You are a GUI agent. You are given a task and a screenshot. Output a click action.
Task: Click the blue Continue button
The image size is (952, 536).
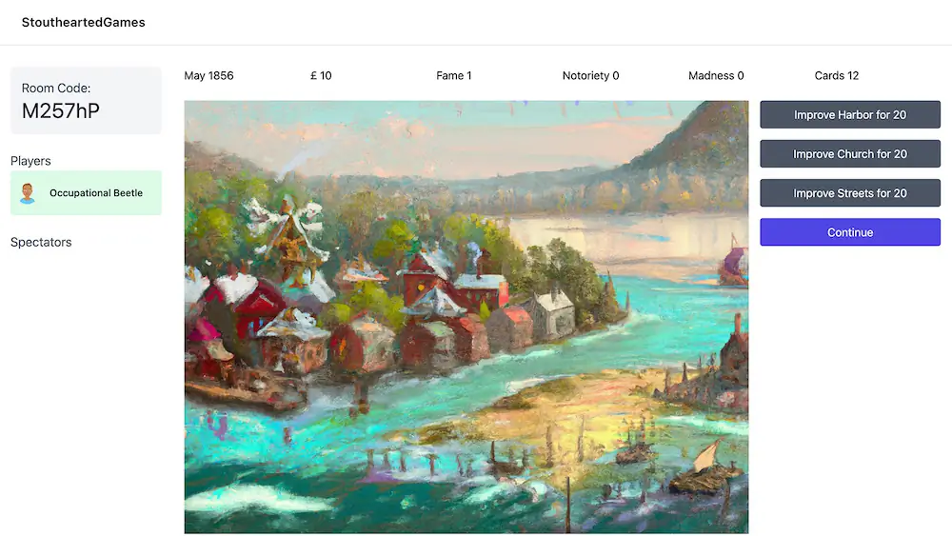tap(850, 232)
